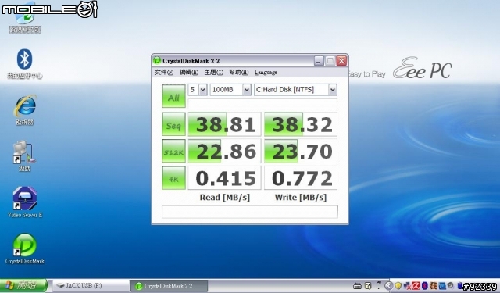This screenshot has height=293, width=500.
Task: Click the orange figure tray icon
Action: click(434, 286)
